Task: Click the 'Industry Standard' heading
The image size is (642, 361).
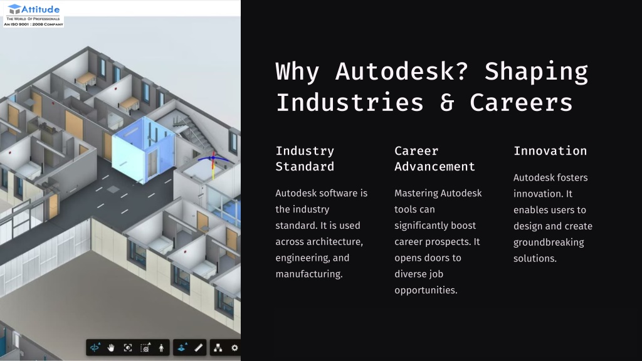Action: tap(305, 159)
